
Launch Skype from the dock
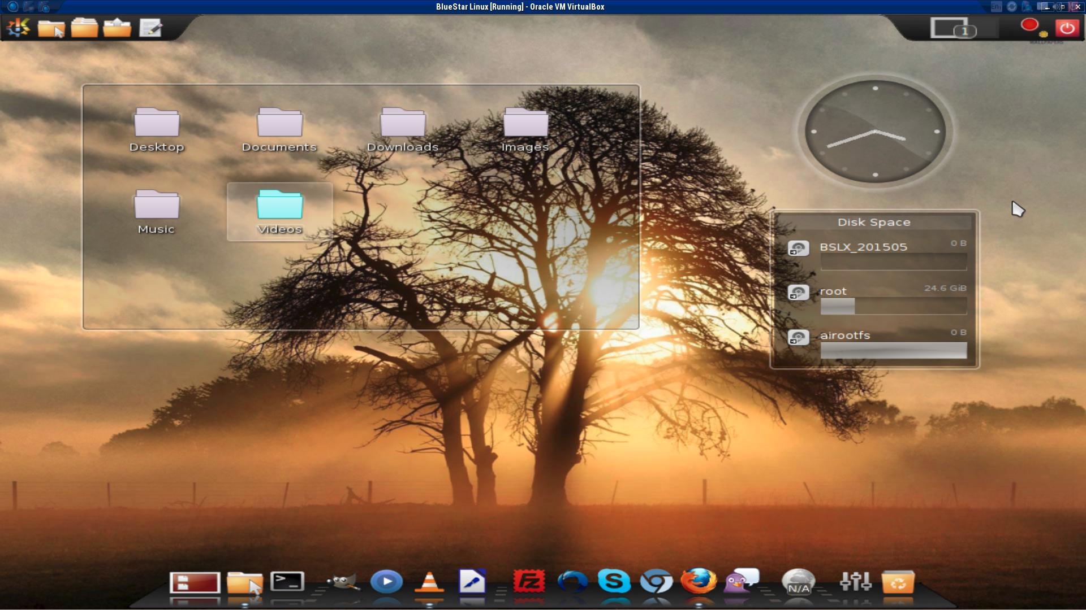[x=614, y=581]
